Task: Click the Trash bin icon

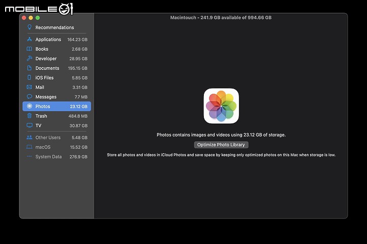Action: pyautogui.click(x=29, y=116)
